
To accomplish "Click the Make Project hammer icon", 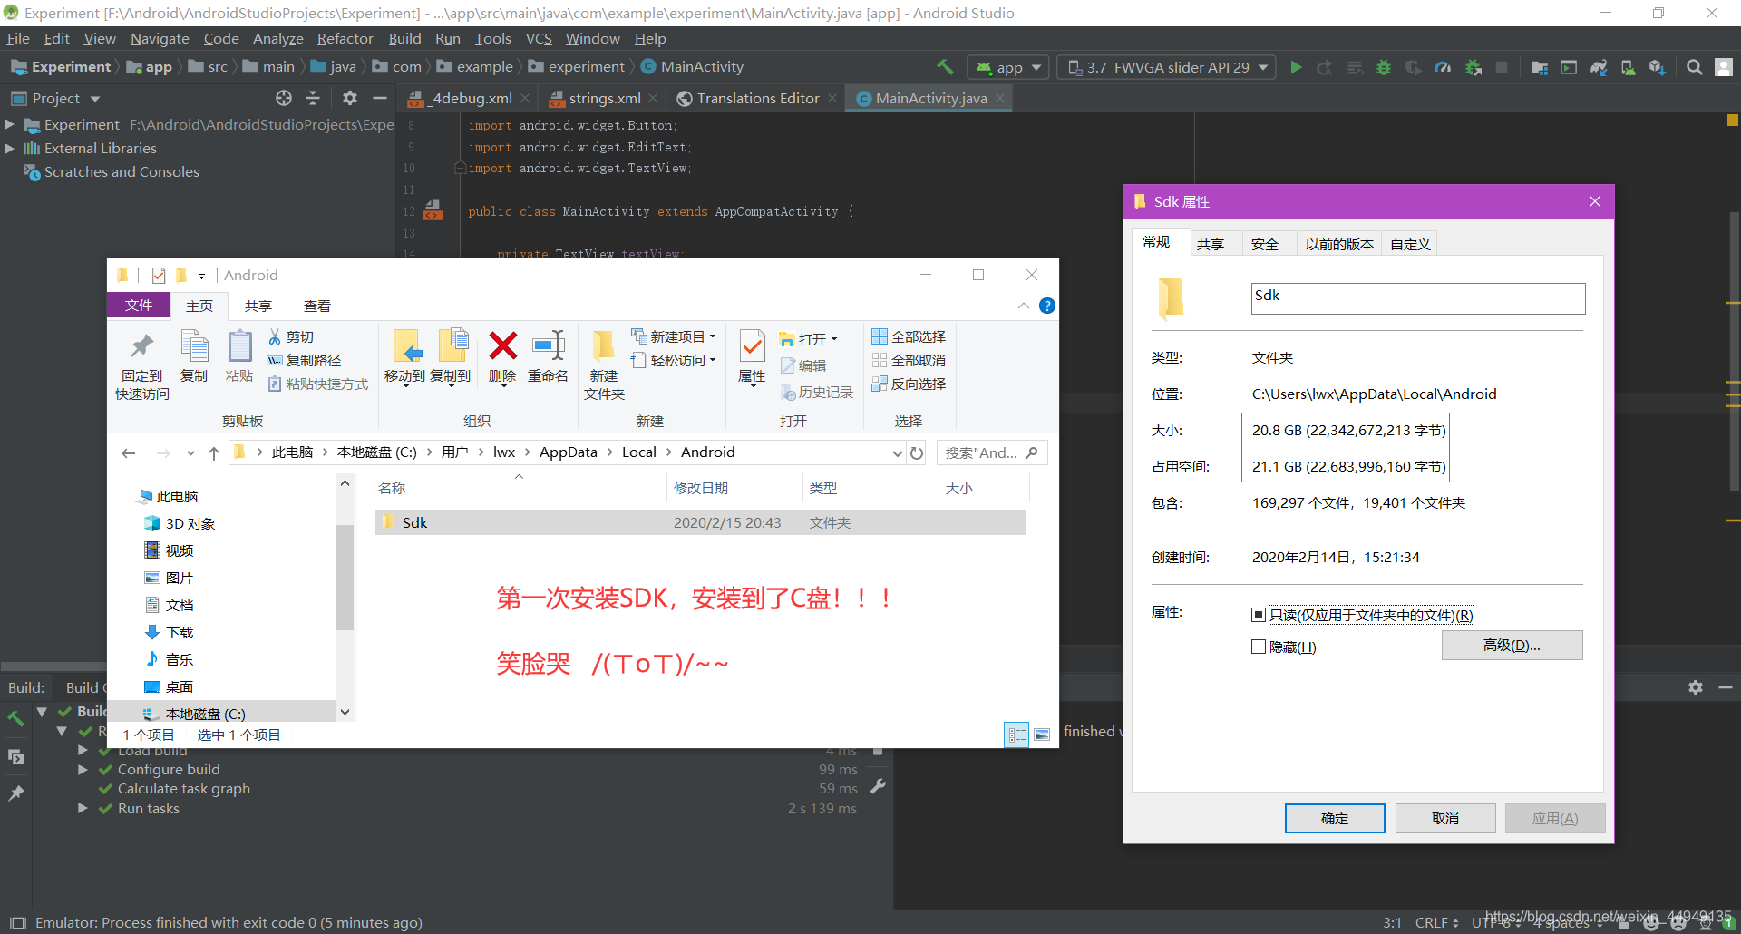I will coord(945,67).
